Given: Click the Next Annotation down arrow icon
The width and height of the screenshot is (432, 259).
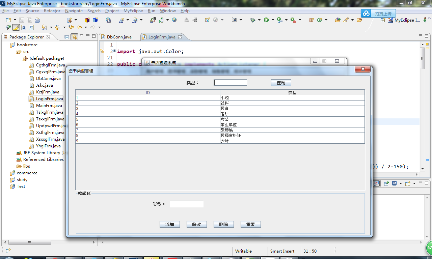Looking at the screenshot, I should click(44, 27).
